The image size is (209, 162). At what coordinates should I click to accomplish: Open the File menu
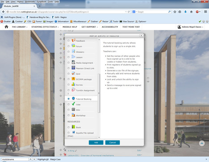2,2
